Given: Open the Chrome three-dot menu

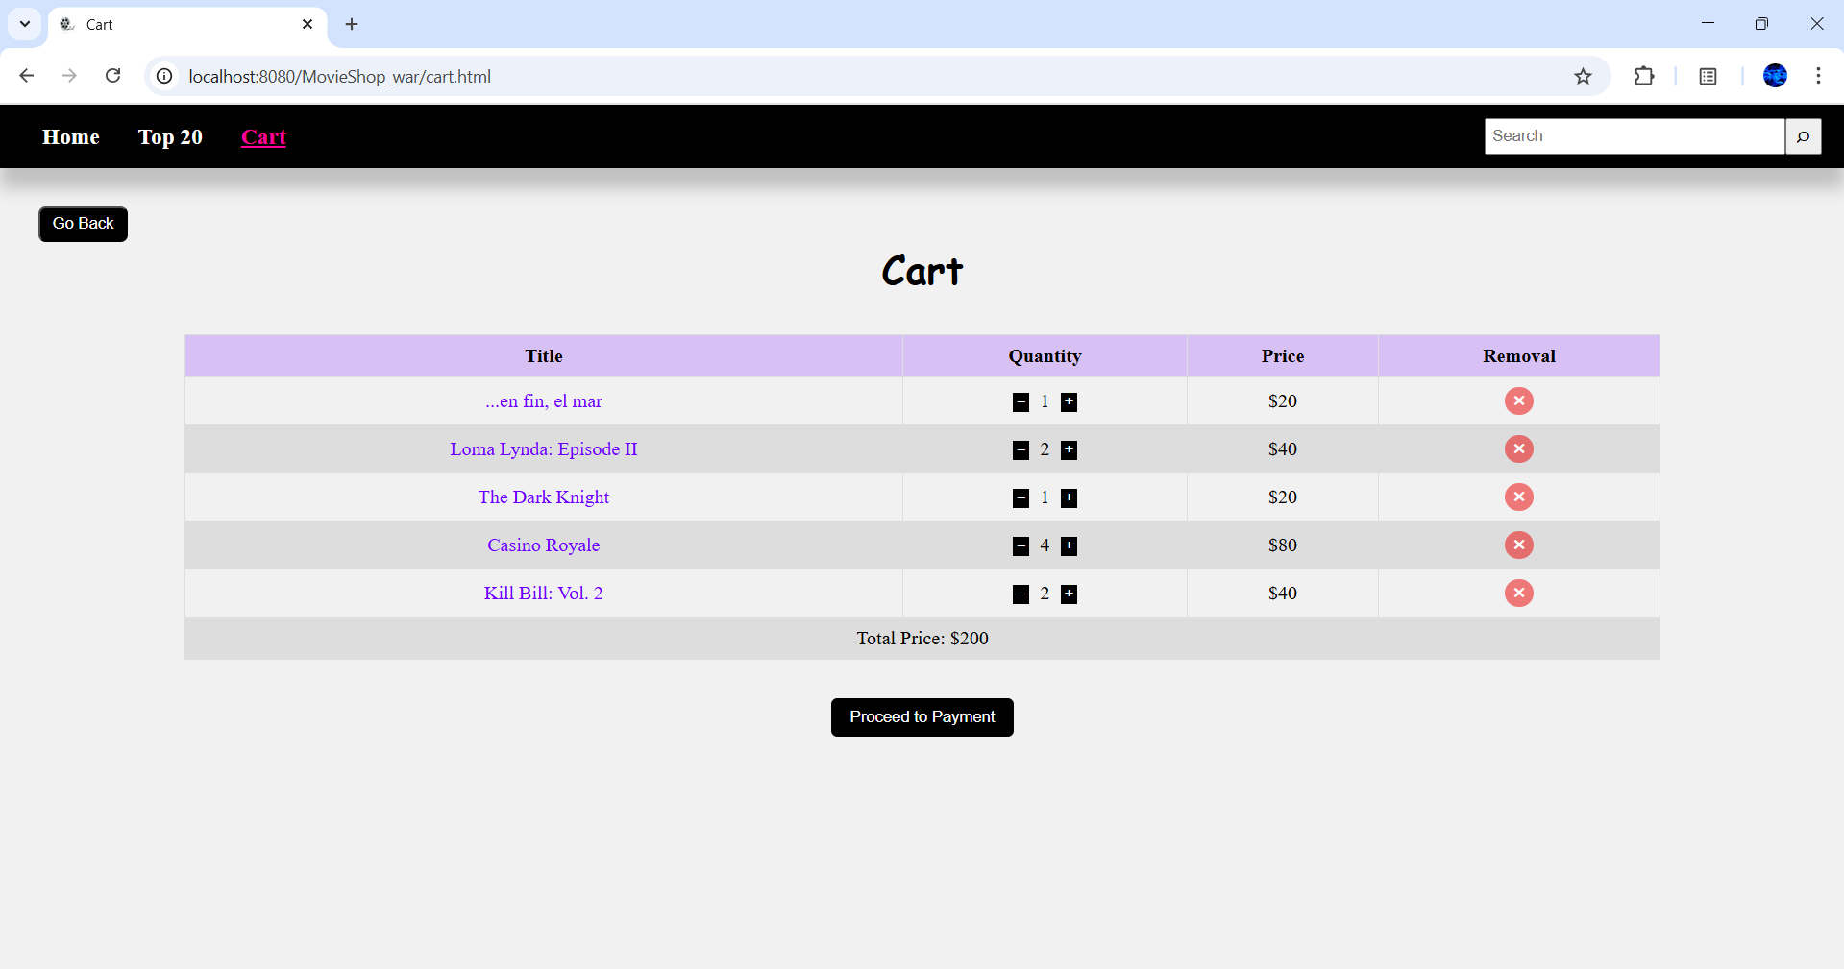Looking at the screenshot, I should 1818,76.
